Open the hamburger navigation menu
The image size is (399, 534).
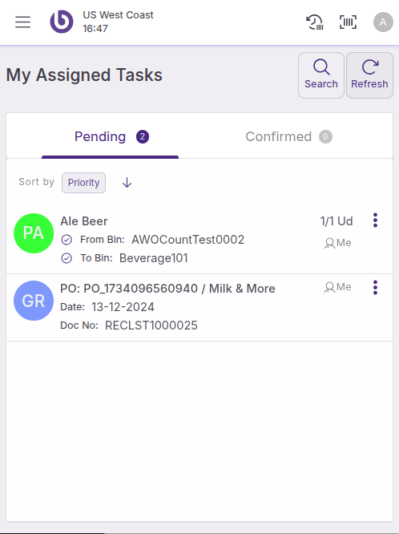pyautogui.click(x=22, y=22)
